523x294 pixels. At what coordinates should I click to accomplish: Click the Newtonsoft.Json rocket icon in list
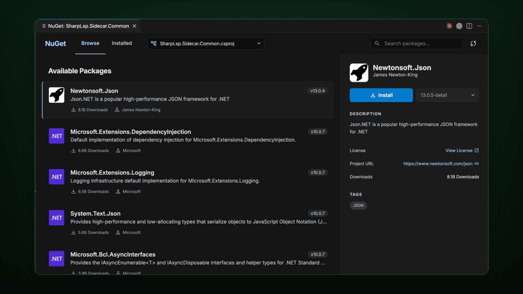(x=57, y=95)
